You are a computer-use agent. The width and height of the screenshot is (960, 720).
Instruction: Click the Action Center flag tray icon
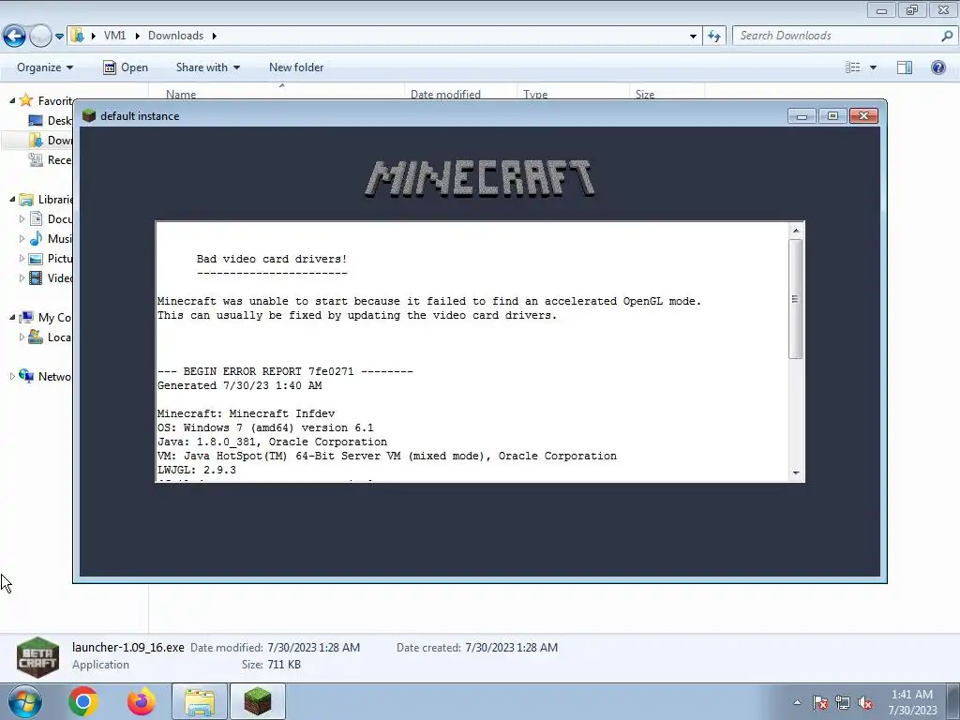pos(819,702)
